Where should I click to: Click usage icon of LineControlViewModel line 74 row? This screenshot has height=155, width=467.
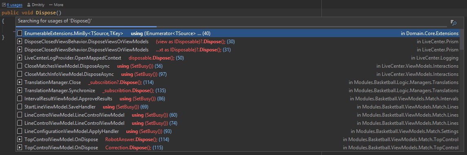pos(20,123)
